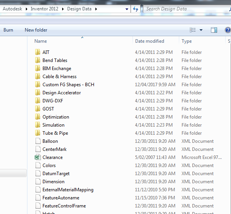Image resolution: width=231 pixels, height=214 pixels.
Task: Select Custom FG Shapes - BCH folder icon
Action: 37,84
